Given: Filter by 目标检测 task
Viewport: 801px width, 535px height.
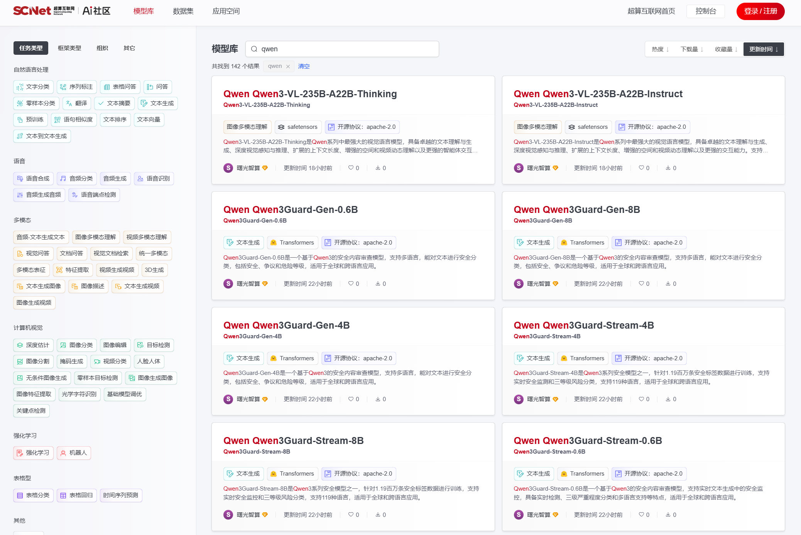Looking at the screenshot, I should click(x=154, y=345).
